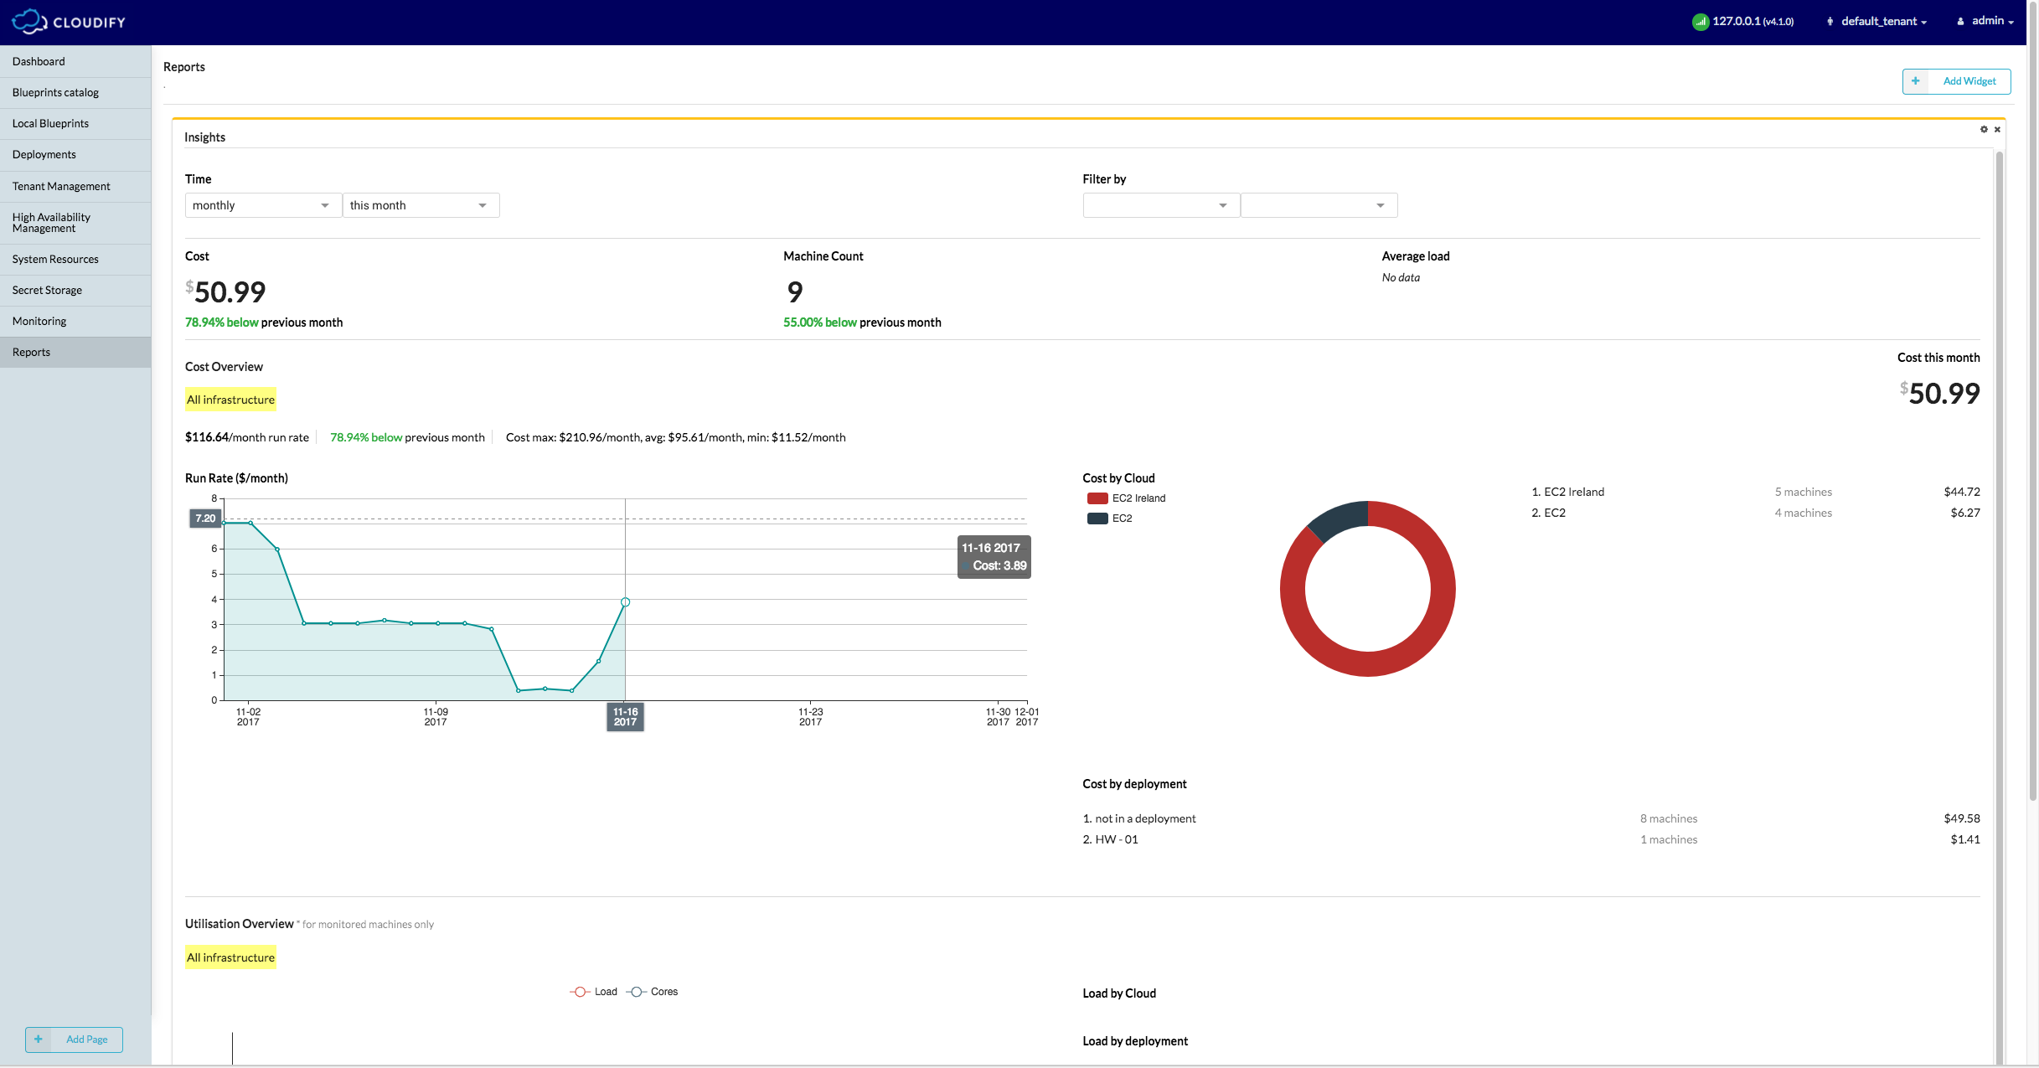
Task: Remove Insights widget with the X icon
Action: click(x=1997, y=129)
